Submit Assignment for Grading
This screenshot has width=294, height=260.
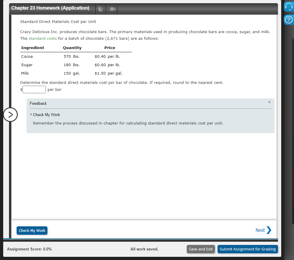(247, 249)
